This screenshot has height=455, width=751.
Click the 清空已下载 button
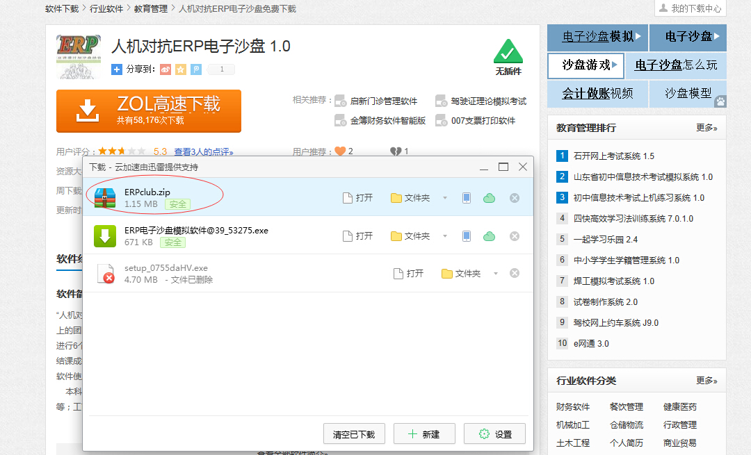354,434
